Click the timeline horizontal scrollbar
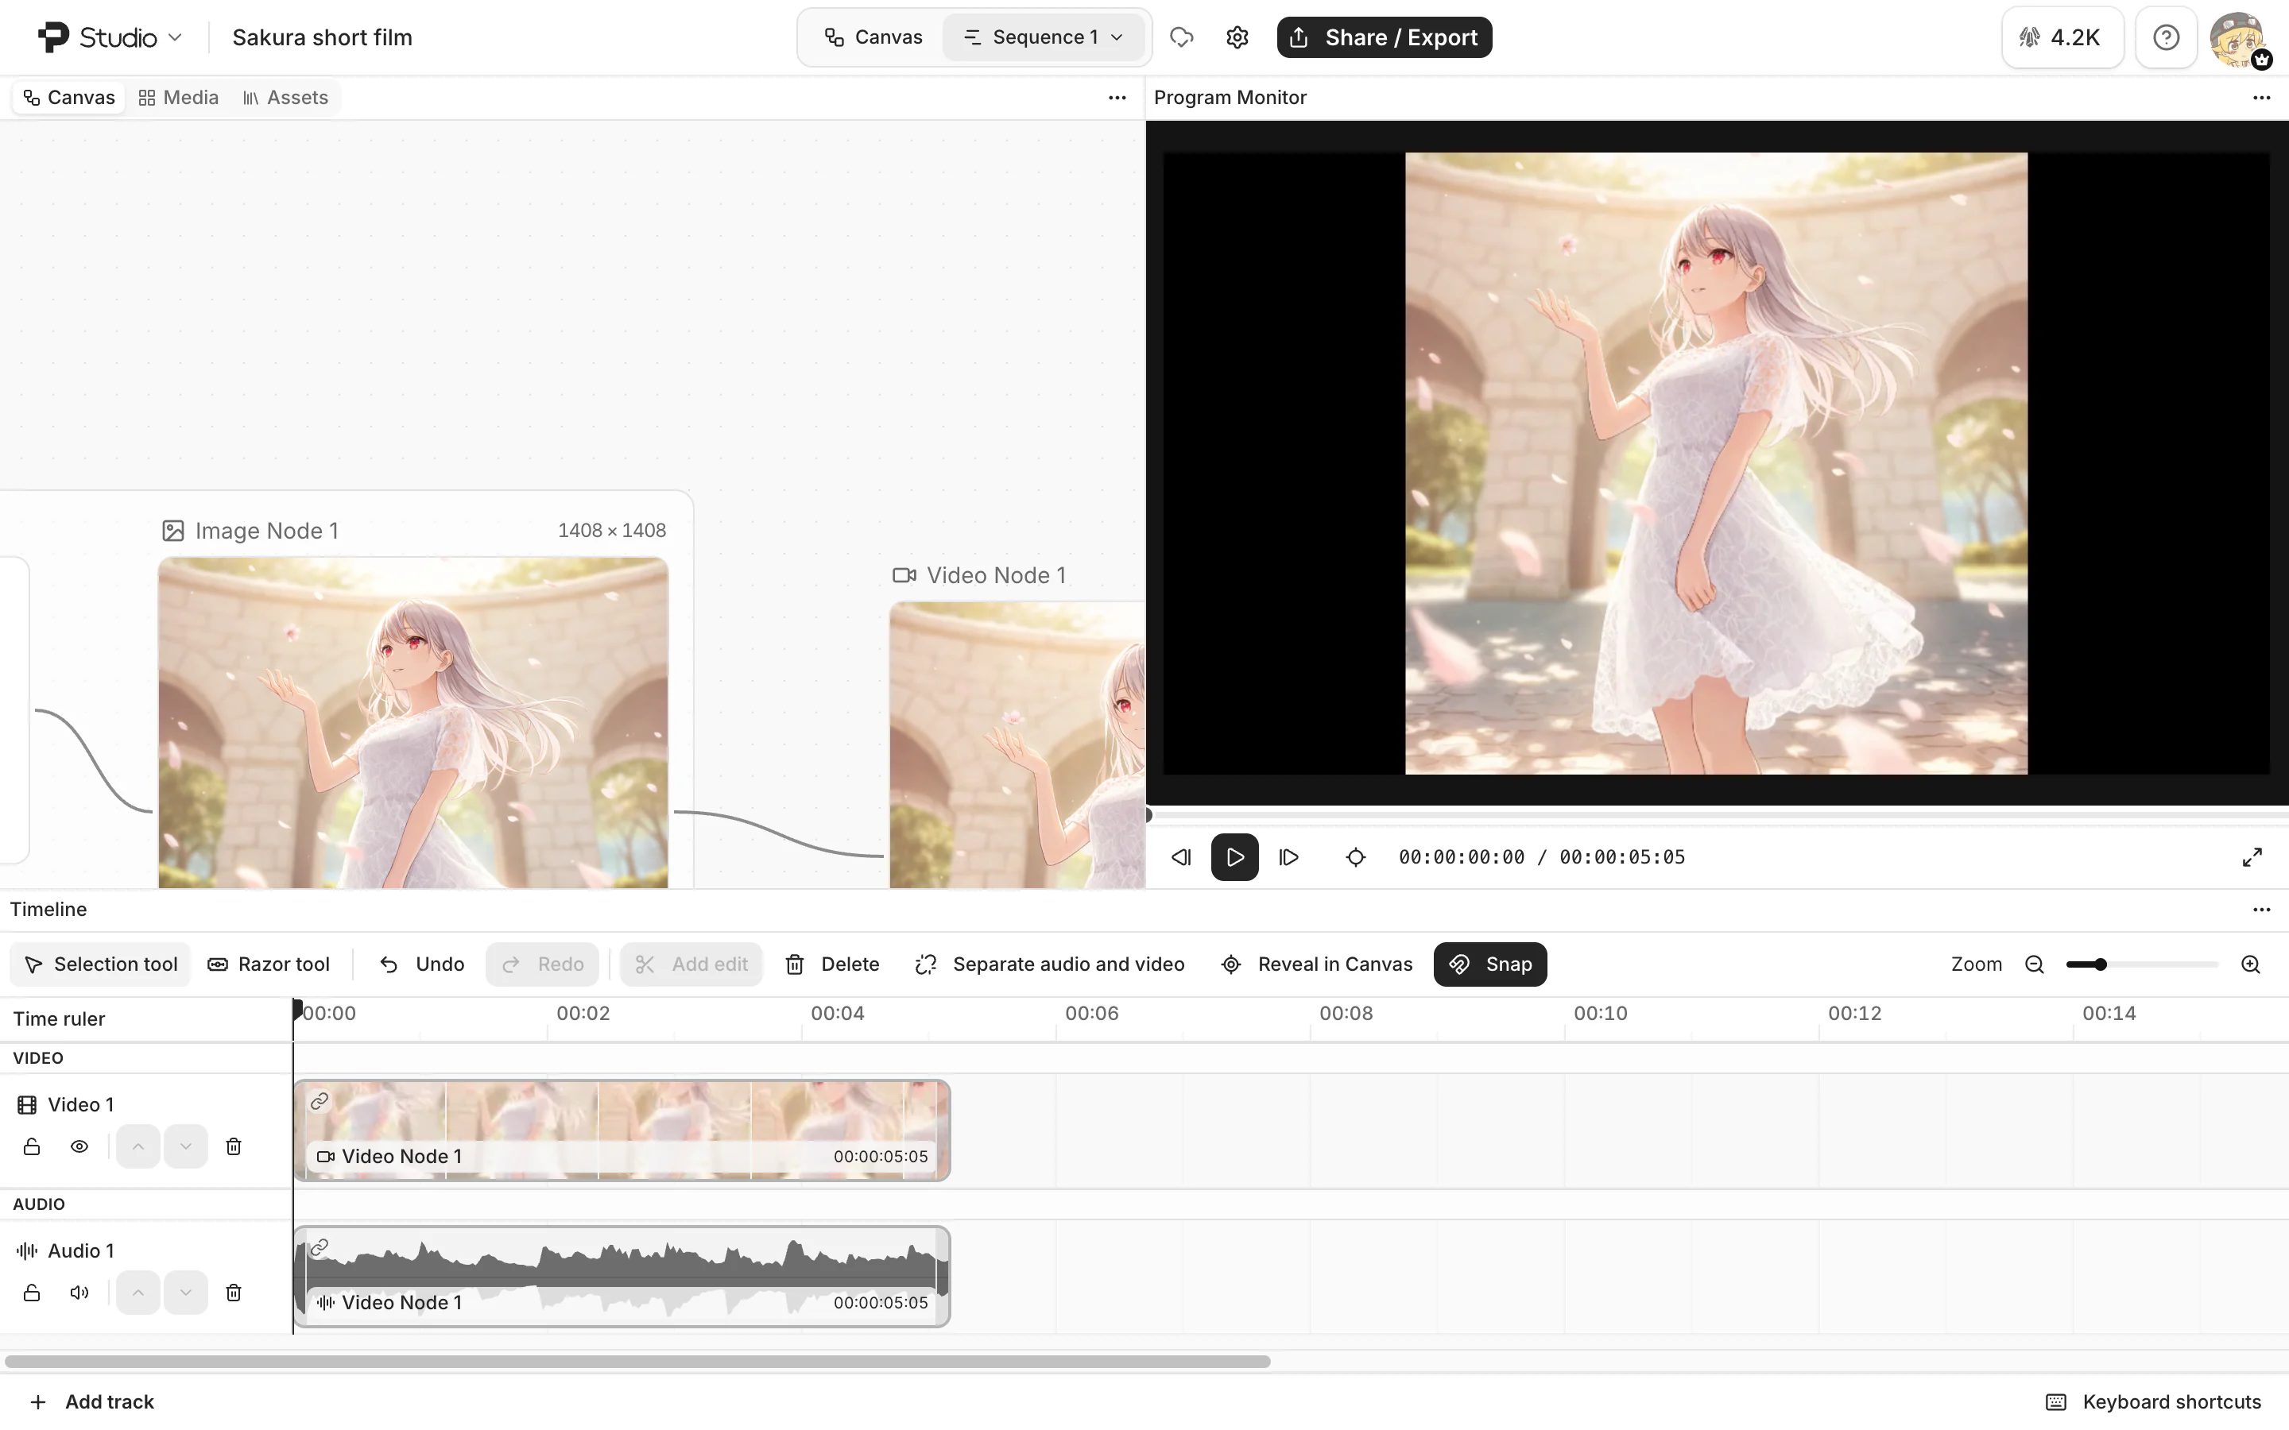The image size is (2289, 1430). [x=637, y=1361]
